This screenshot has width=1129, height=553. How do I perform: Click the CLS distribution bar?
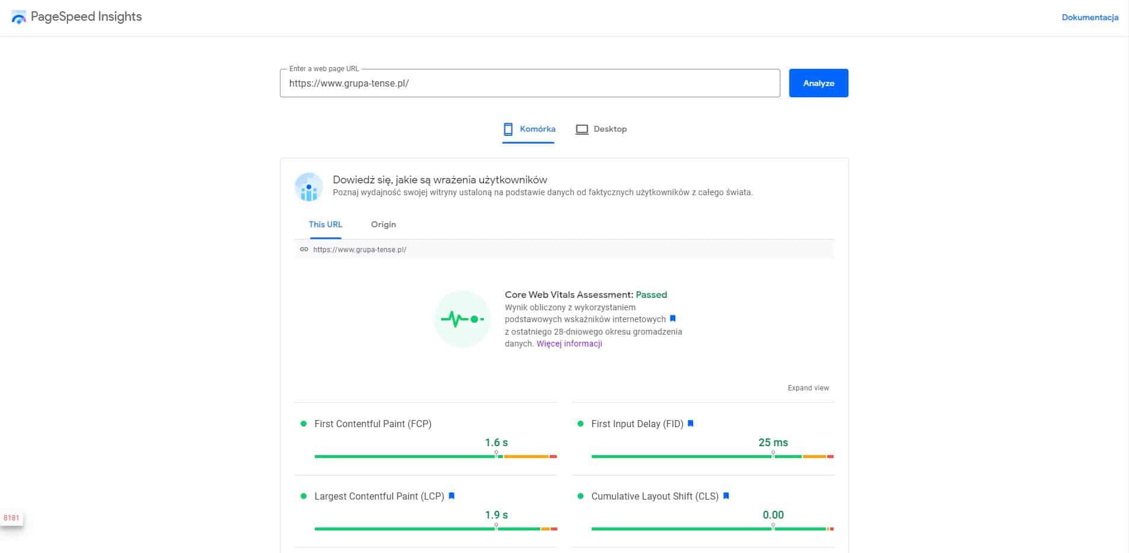tap(713, 529)
